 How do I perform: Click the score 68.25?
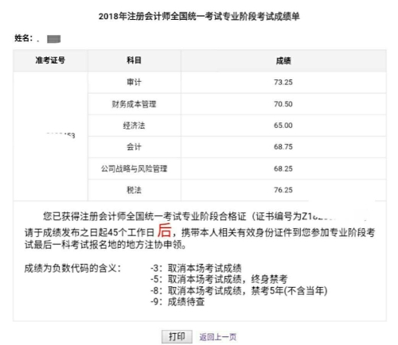[283, 169]
